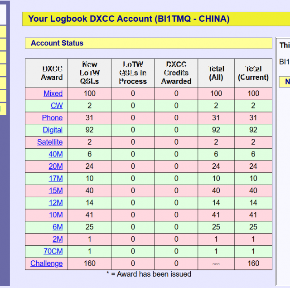Screen dimensions: 290x288
Task: Click the DXCC Credits Awarded column header
Action: (176, 73)
